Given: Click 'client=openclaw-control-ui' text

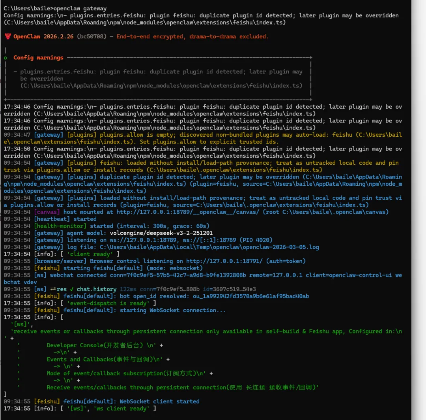Looking at the screenshot, I should tap(349, 275).
